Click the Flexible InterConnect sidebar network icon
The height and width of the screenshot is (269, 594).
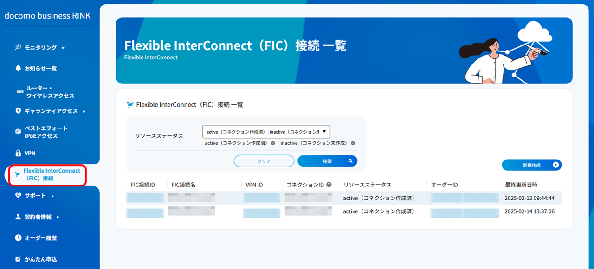[x=18, y=174]
